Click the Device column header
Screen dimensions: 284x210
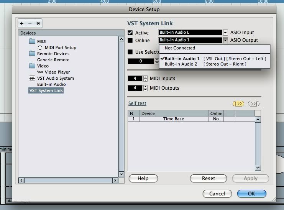click(174, 113)
